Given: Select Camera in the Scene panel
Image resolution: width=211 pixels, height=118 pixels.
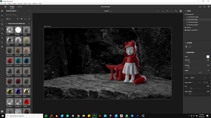Looking at the screenshot, I should 189,28.
